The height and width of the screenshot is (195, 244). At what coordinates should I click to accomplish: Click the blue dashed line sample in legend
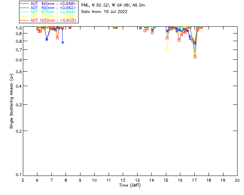coord(24,8)
